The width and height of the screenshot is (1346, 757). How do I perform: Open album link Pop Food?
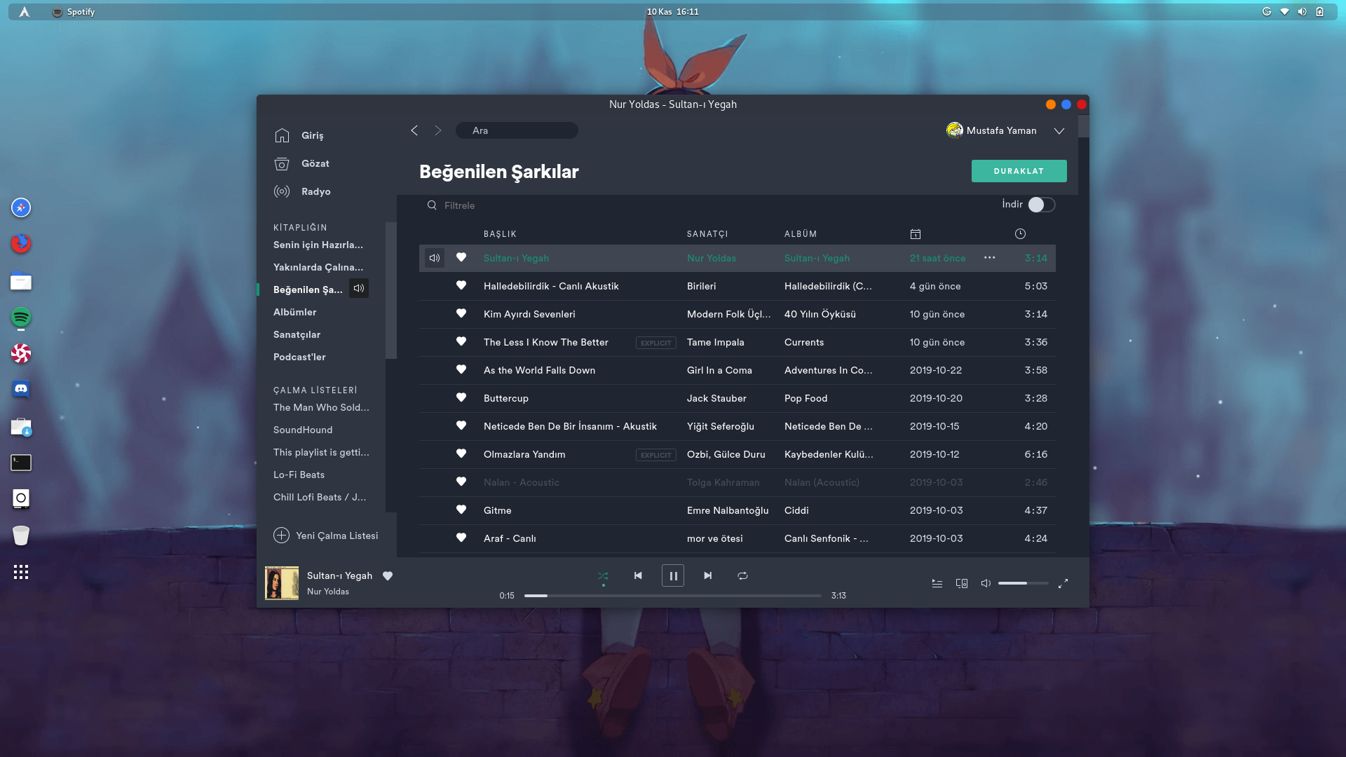[806, 398]
